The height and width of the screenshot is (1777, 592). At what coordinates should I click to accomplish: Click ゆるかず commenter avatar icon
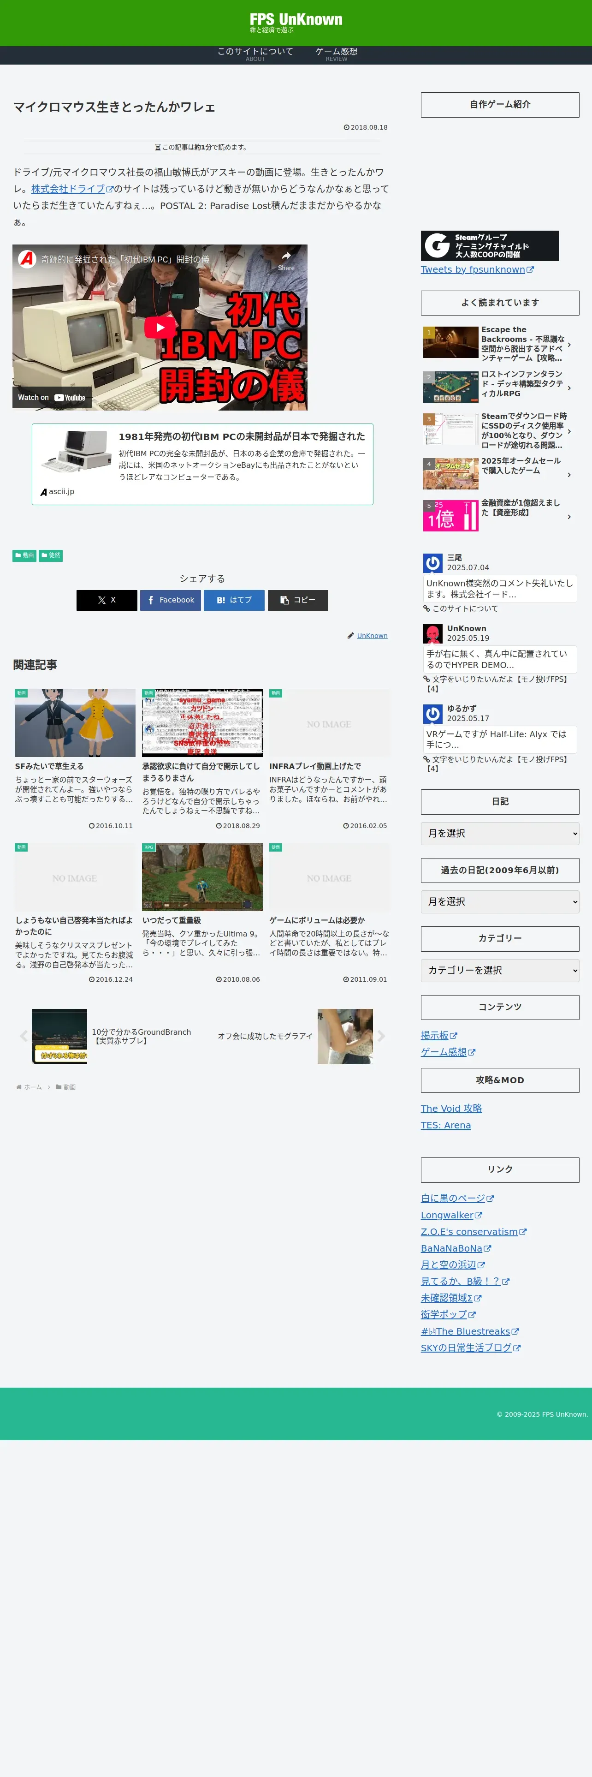[433, 713]
